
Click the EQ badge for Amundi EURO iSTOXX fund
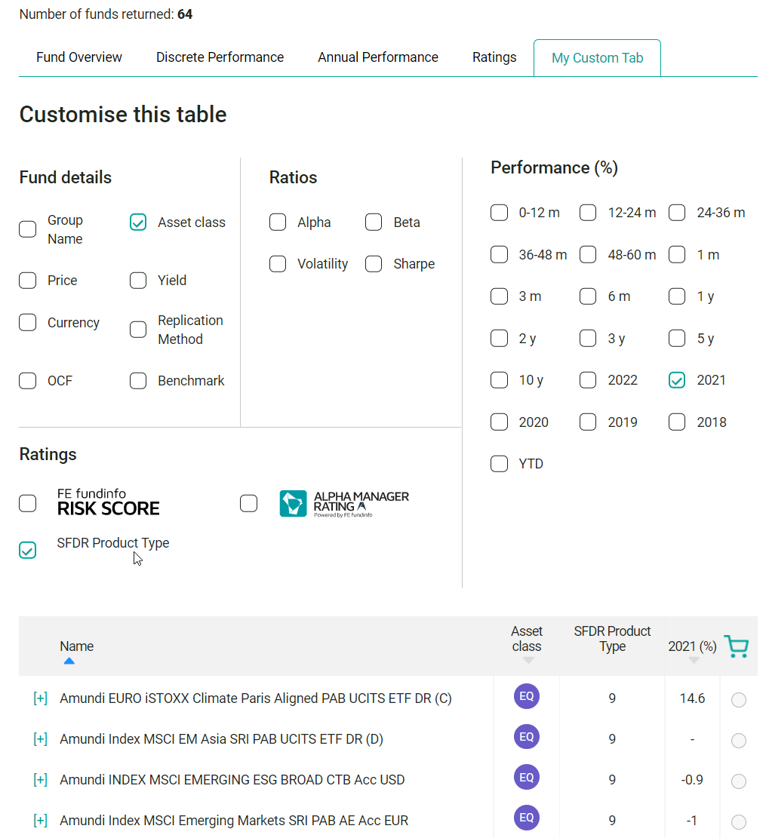tap(526, 697)
